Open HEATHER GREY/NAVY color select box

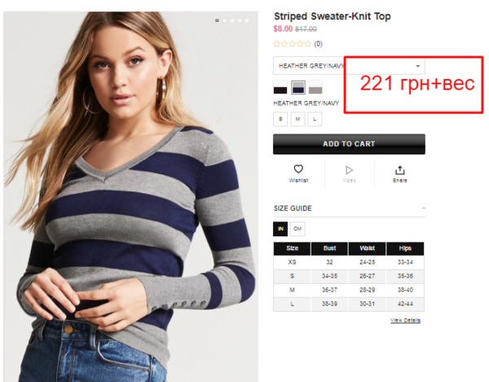349,65
